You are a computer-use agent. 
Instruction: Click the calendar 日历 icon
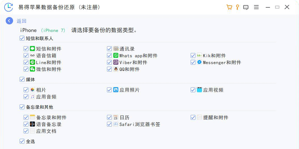click(116, 117)
